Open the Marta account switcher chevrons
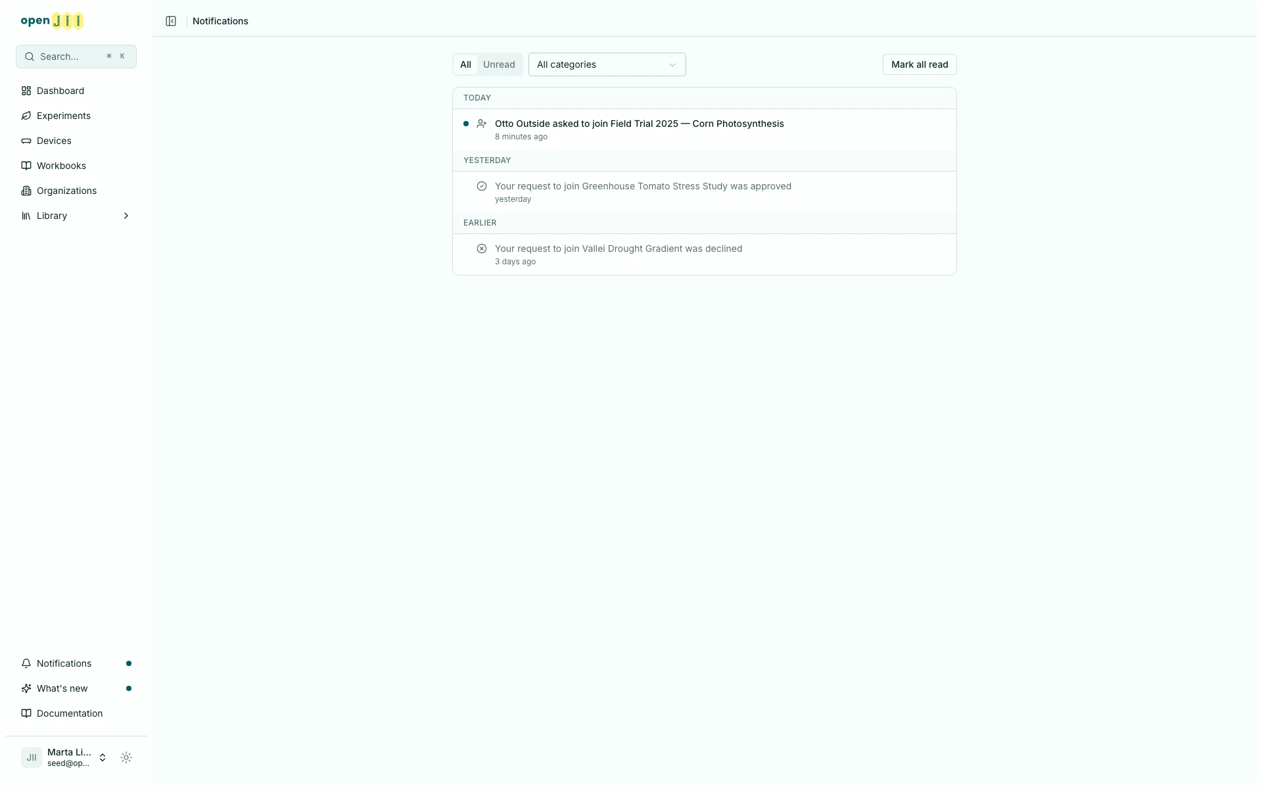 click(103, 757)
